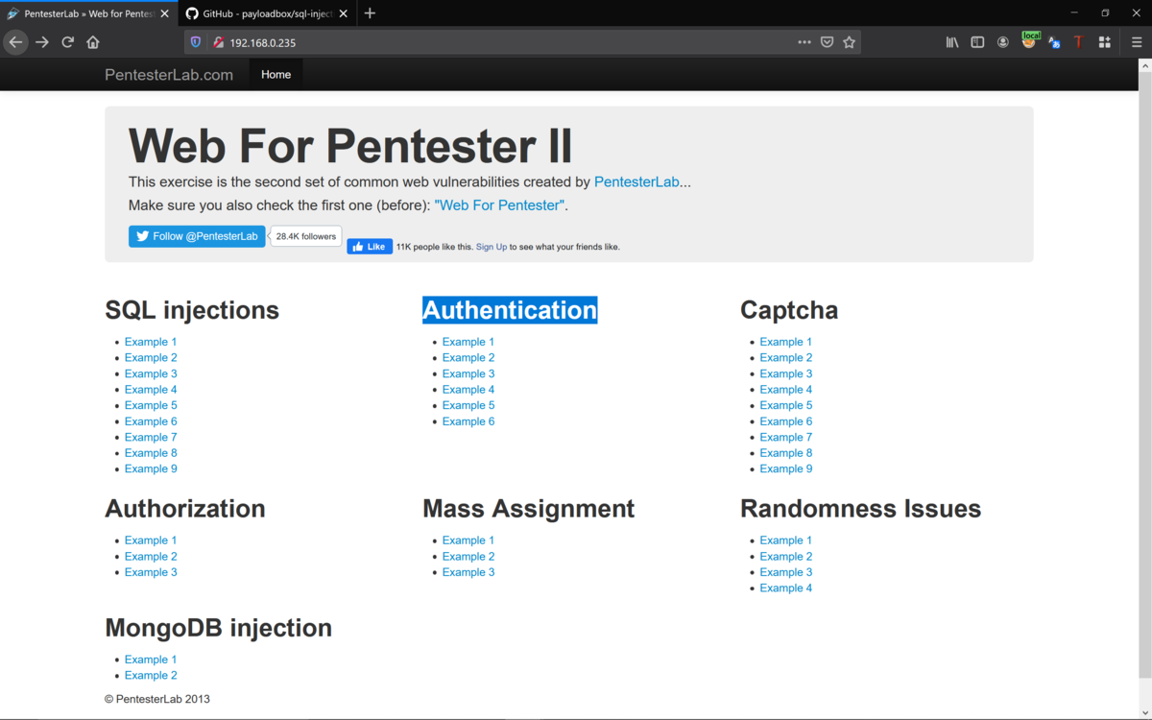This screenshot has height=720, width=1152.
Task: Open MongoDB injection Example 1
Action: click(151, 660)
